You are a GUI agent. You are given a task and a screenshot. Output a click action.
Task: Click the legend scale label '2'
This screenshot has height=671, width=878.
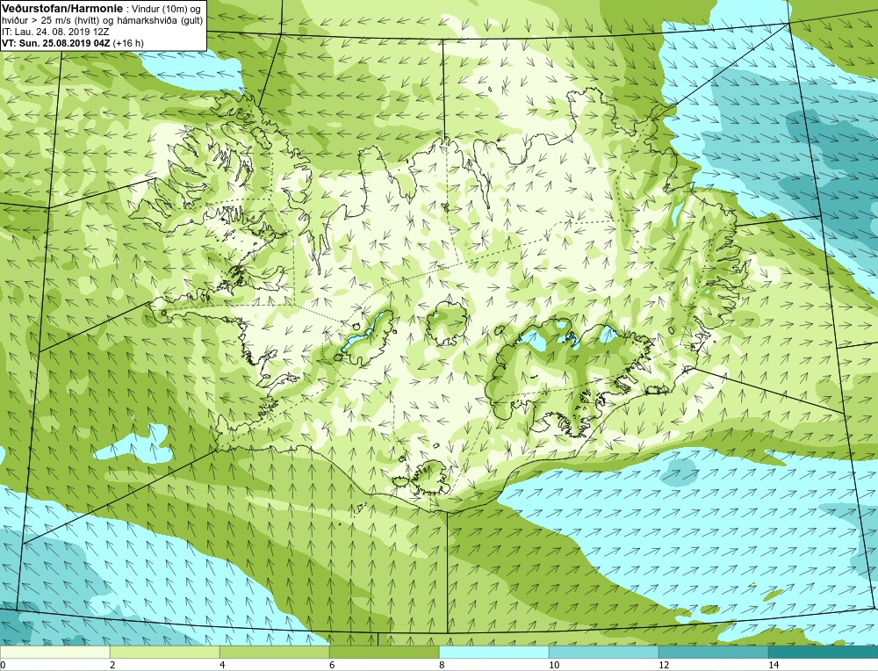click(x=112, y=665)
